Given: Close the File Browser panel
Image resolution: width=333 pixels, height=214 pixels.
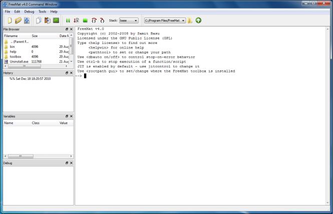Looking at the screenshot, I should (x=71, y=29).
